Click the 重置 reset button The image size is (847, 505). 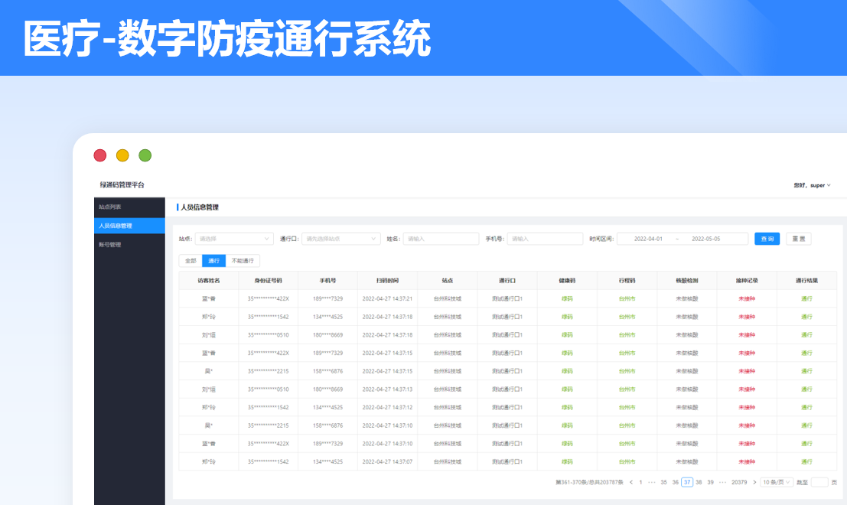(798, 239)
